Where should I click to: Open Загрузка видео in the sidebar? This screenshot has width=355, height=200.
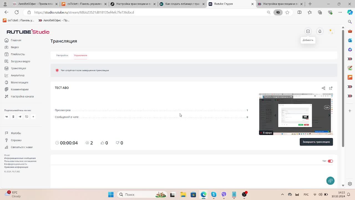[x=17, y=61]
